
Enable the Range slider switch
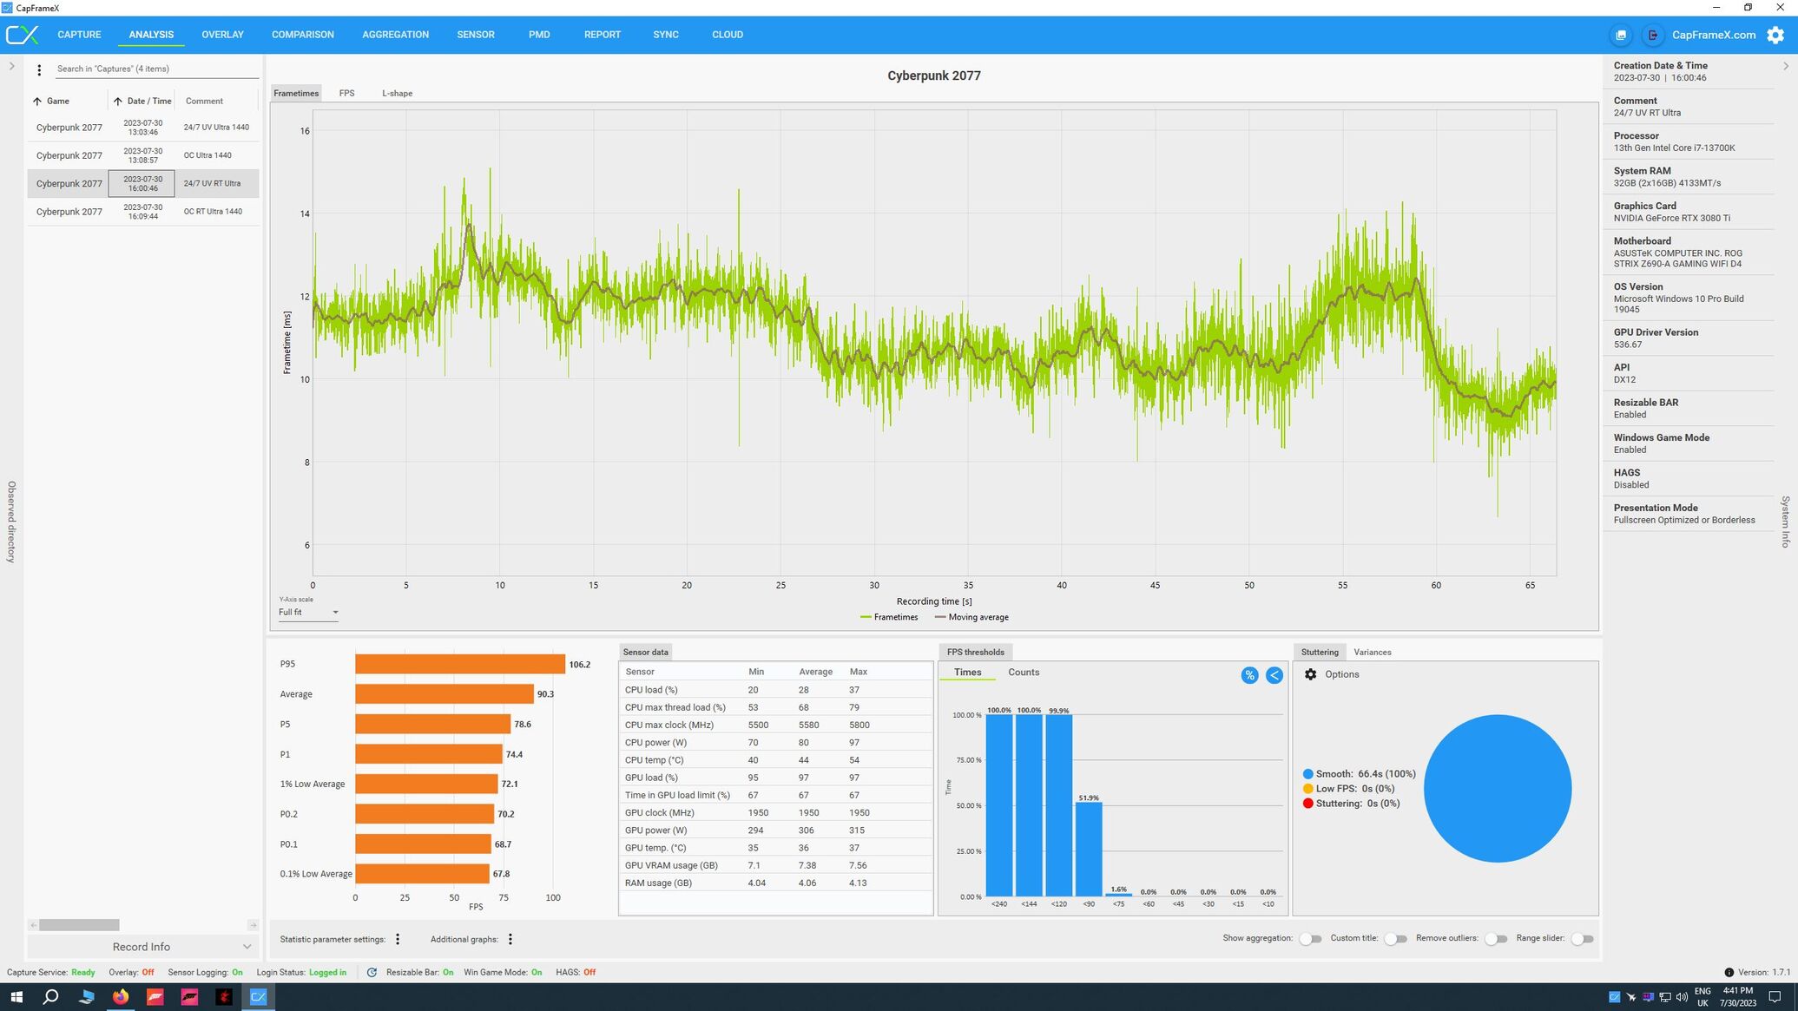point(1582,939)
